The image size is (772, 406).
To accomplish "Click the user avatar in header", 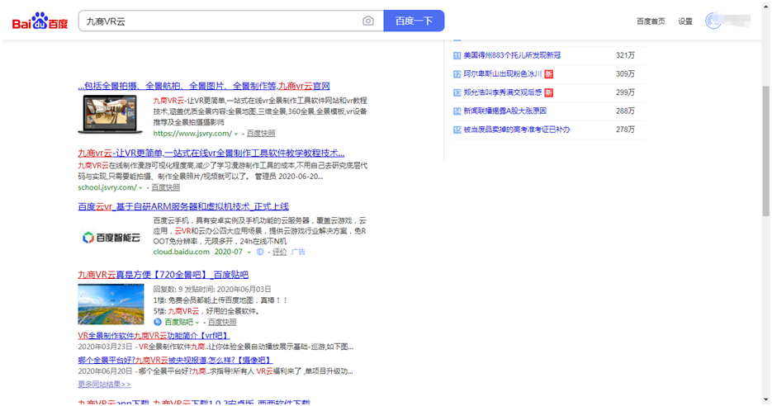I will (713, 21).
